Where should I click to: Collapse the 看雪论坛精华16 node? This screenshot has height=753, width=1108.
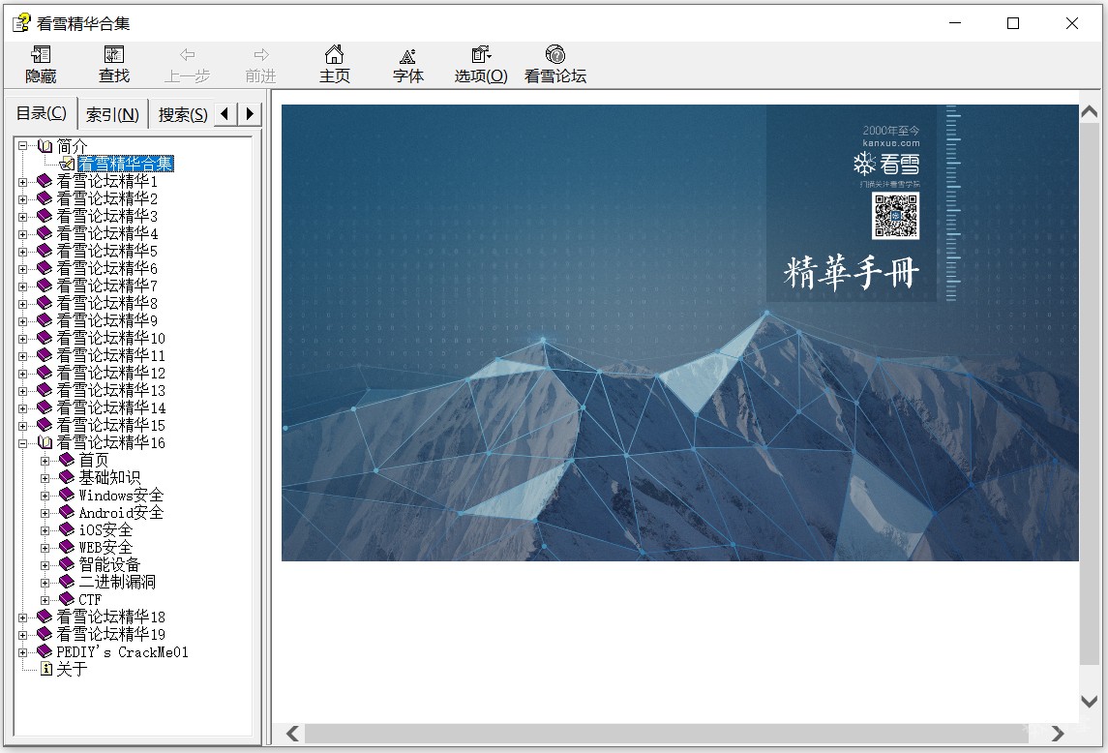(x=22, y=442)
